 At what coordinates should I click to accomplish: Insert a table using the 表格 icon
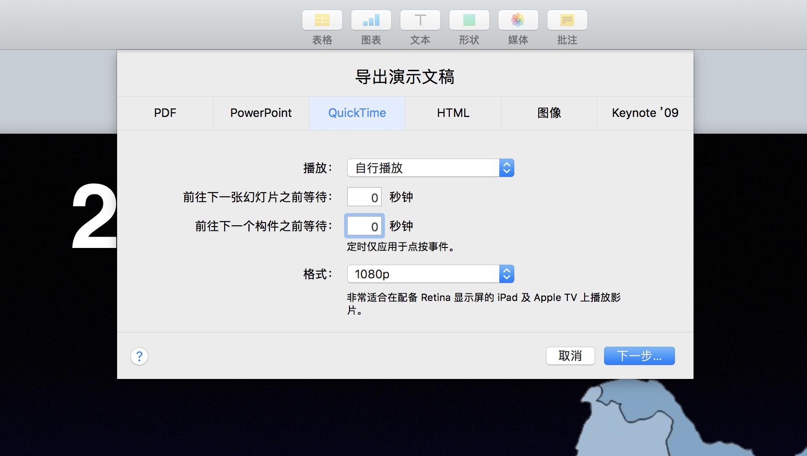point(322,20)
